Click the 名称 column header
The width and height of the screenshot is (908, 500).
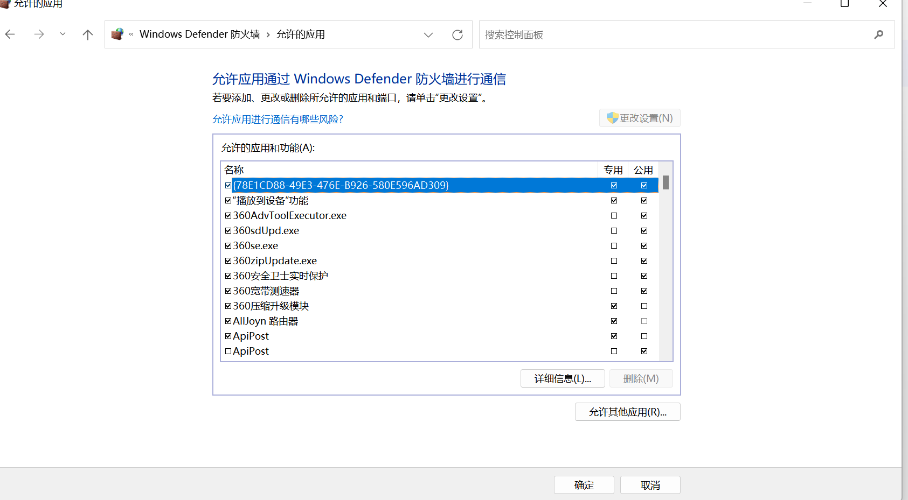(410, 170)
